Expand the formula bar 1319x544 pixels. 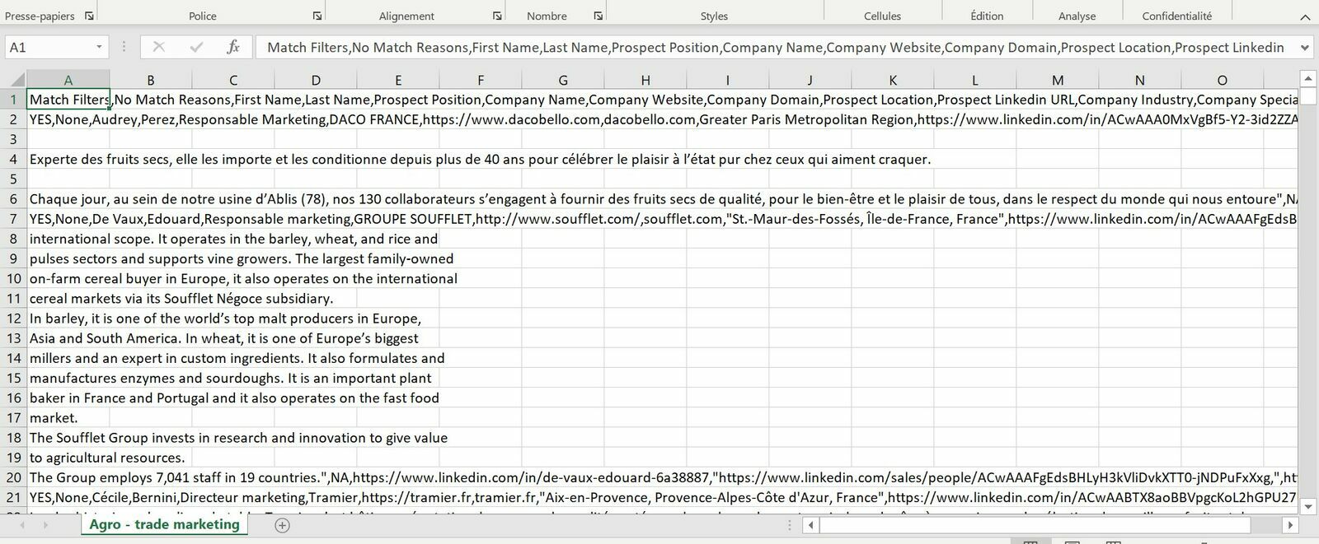pyautogui.click(x=1305, y=47)
